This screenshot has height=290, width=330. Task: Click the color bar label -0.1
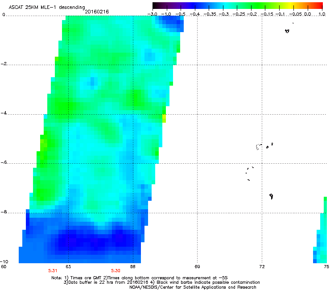coord(280,14)
